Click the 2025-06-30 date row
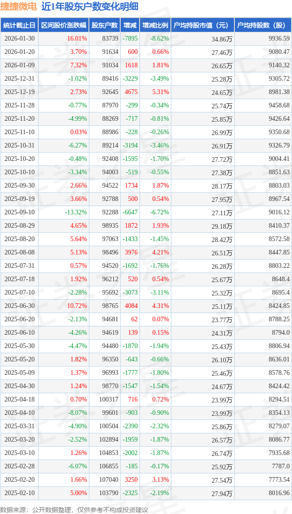 (x=20, y=306)
